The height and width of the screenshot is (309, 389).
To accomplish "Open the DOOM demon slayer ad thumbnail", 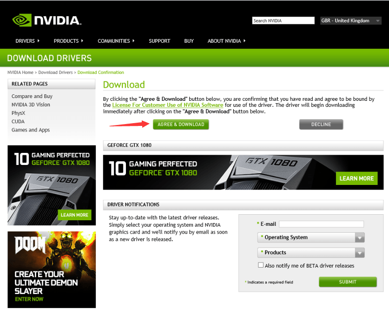I will click(x=52, y=270).
